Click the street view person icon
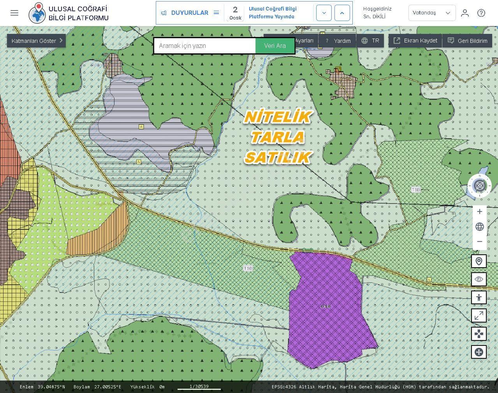Image resolution: width=498 pixels, height=393 pixels. [479, 298]
